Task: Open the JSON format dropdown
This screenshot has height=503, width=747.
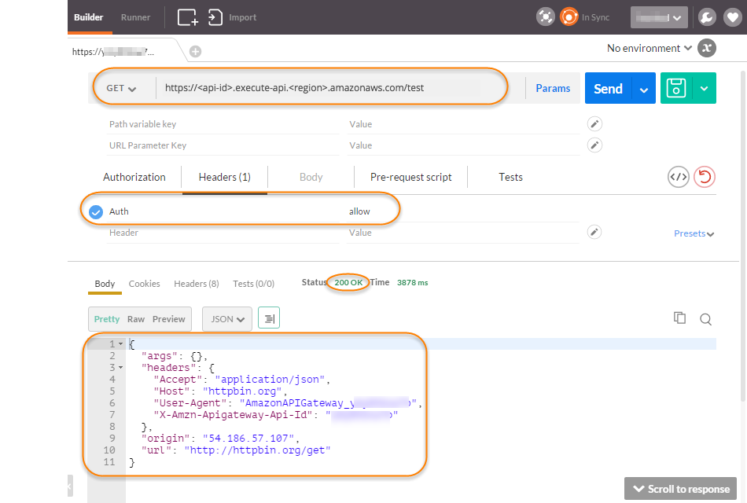Action: coord(226,318)
